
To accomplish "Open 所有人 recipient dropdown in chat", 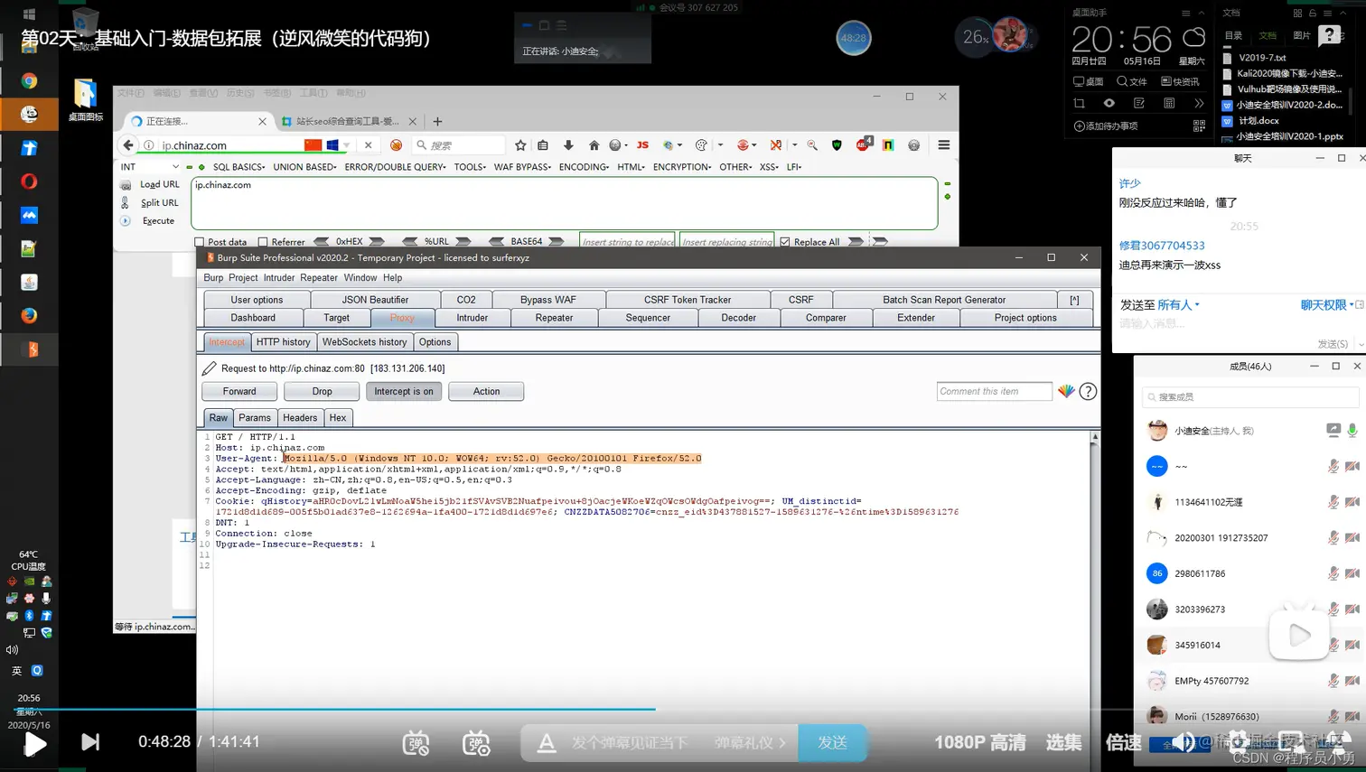I will click(1179, 305).
